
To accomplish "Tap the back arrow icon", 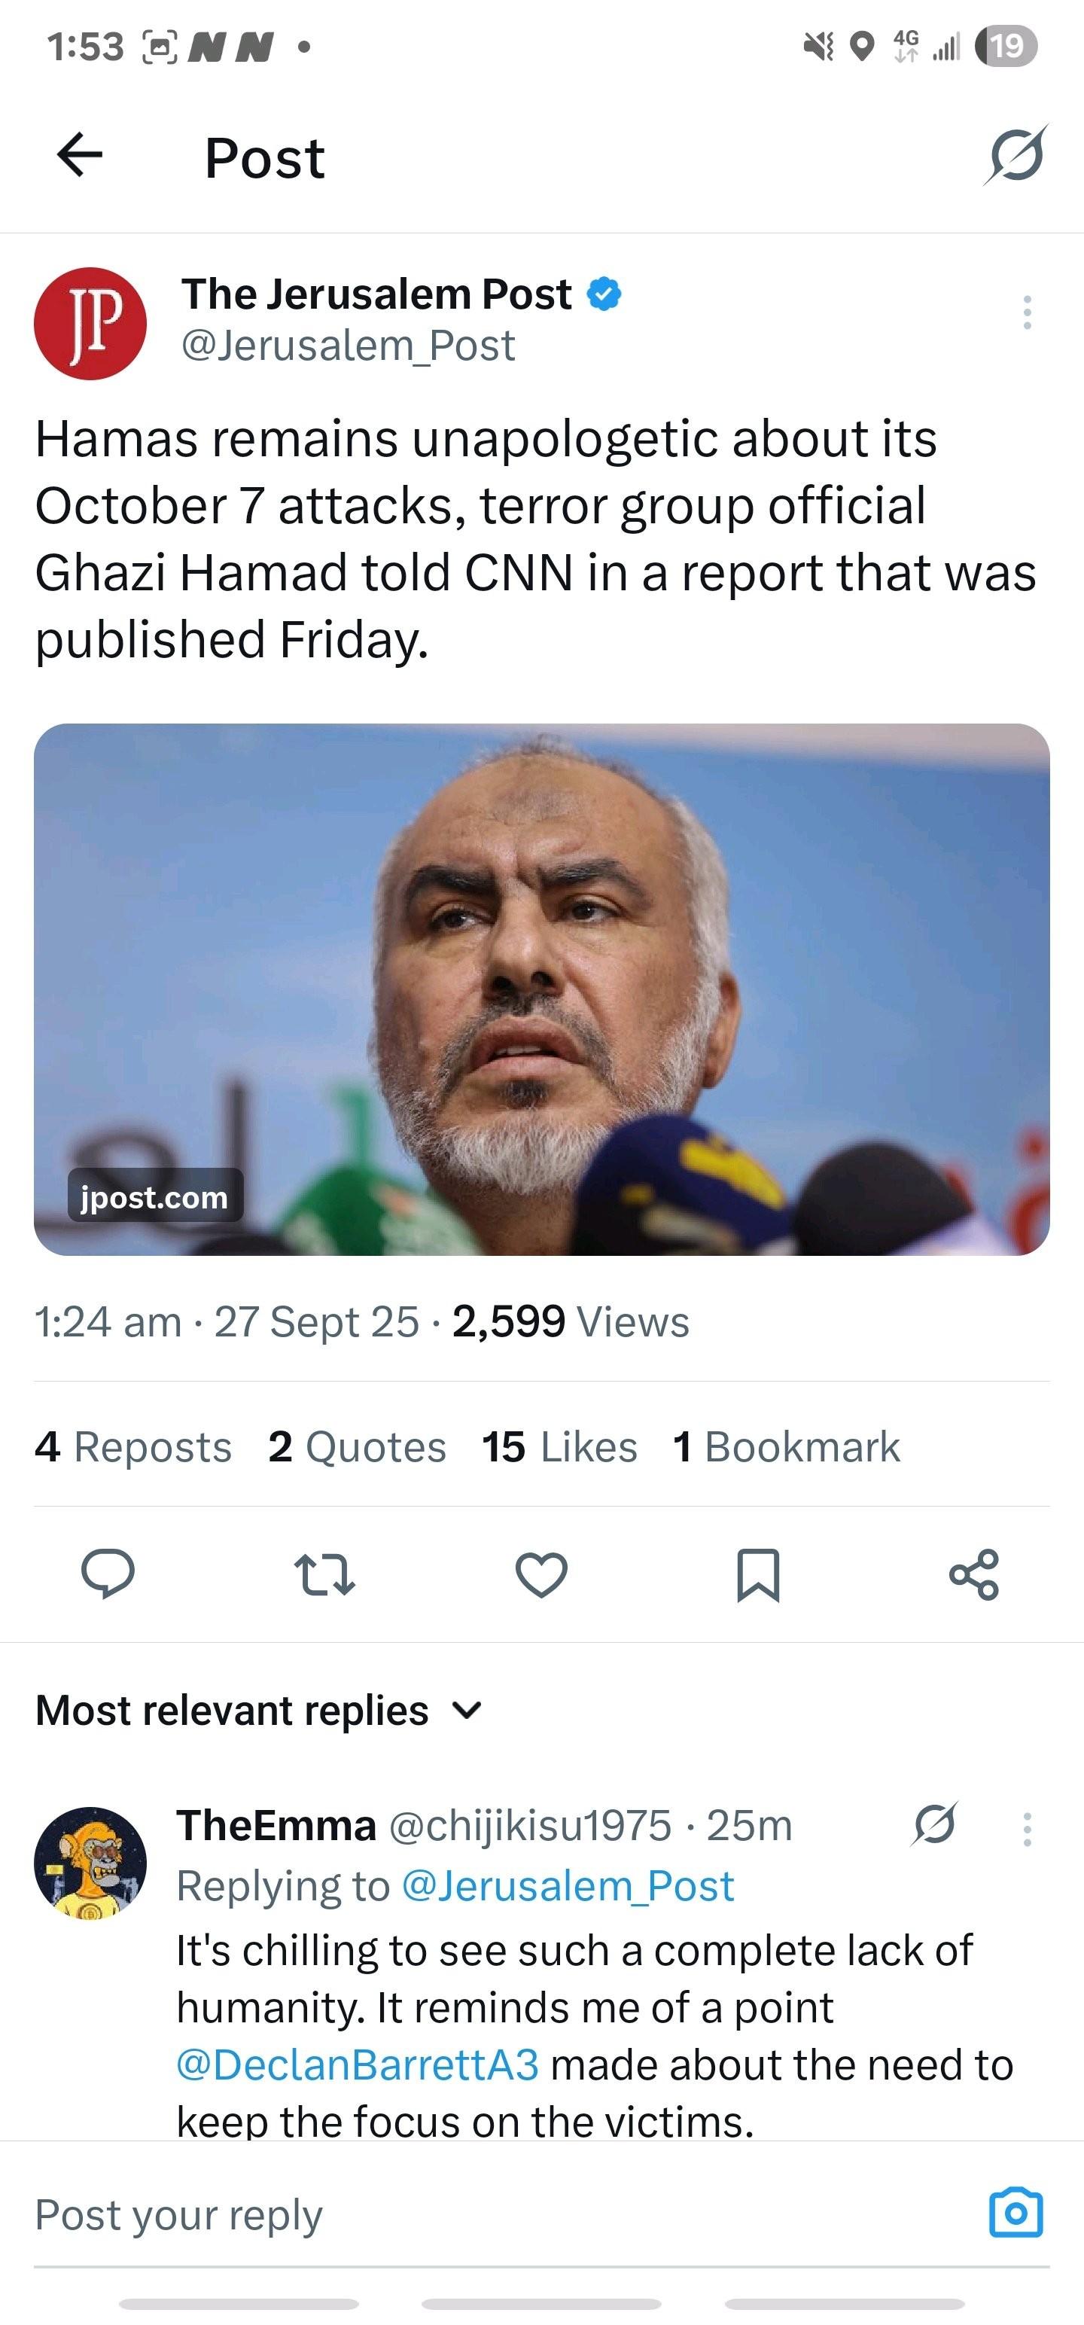I will [80, 155].
